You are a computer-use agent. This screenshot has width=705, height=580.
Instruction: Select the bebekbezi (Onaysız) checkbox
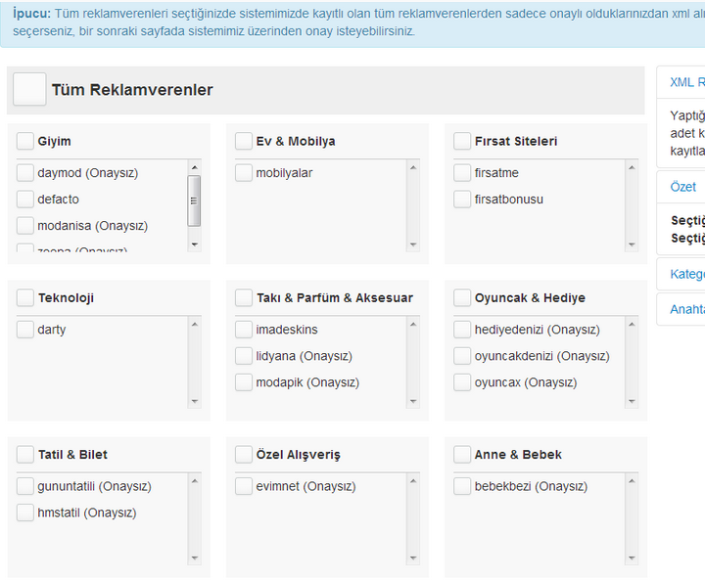coord(462,486)
